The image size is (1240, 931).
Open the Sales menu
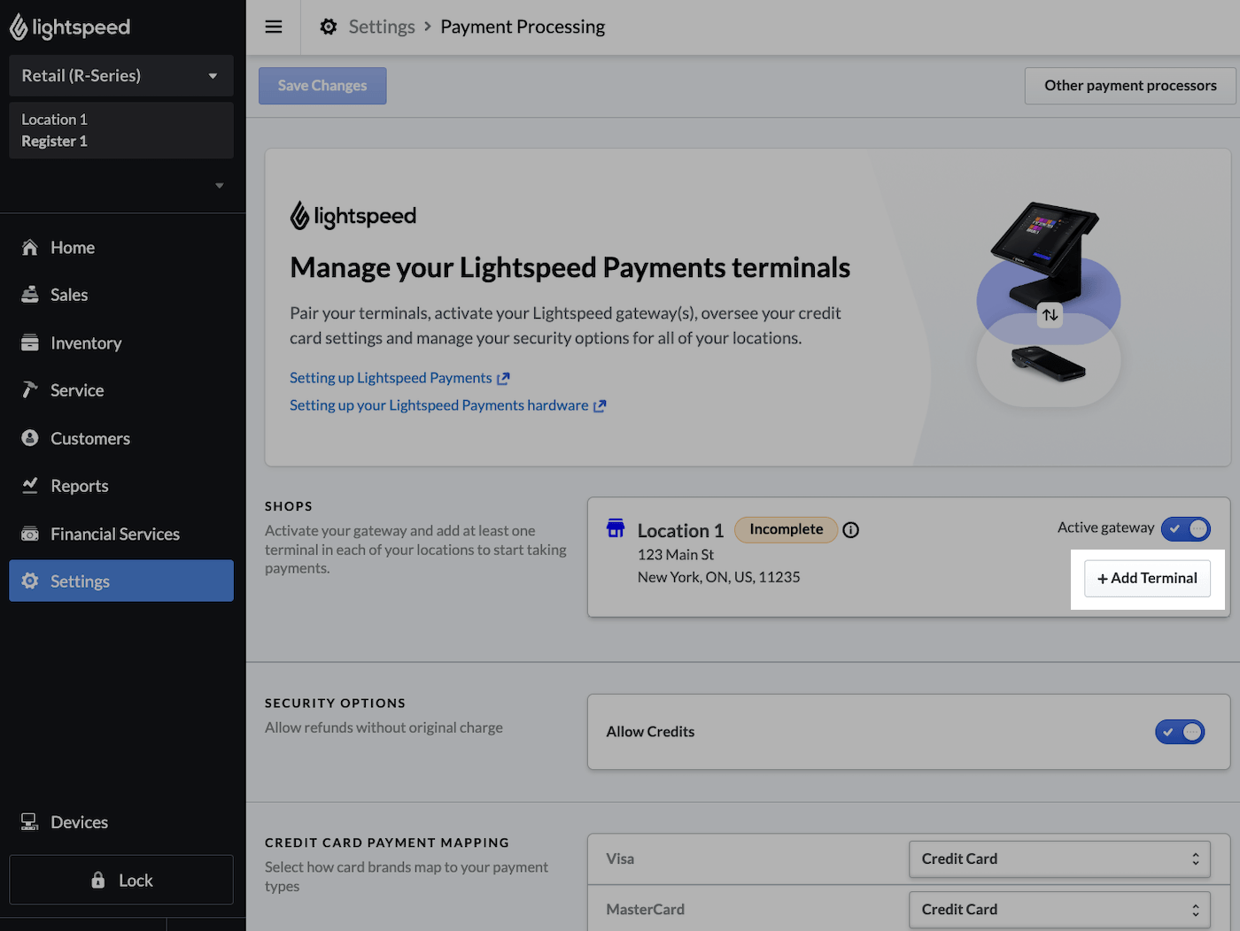pos(121,295)
